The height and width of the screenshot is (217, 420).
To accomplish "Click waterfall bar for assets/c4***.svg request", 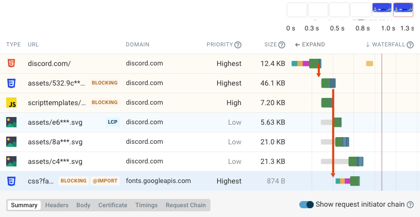I will 342,161.
